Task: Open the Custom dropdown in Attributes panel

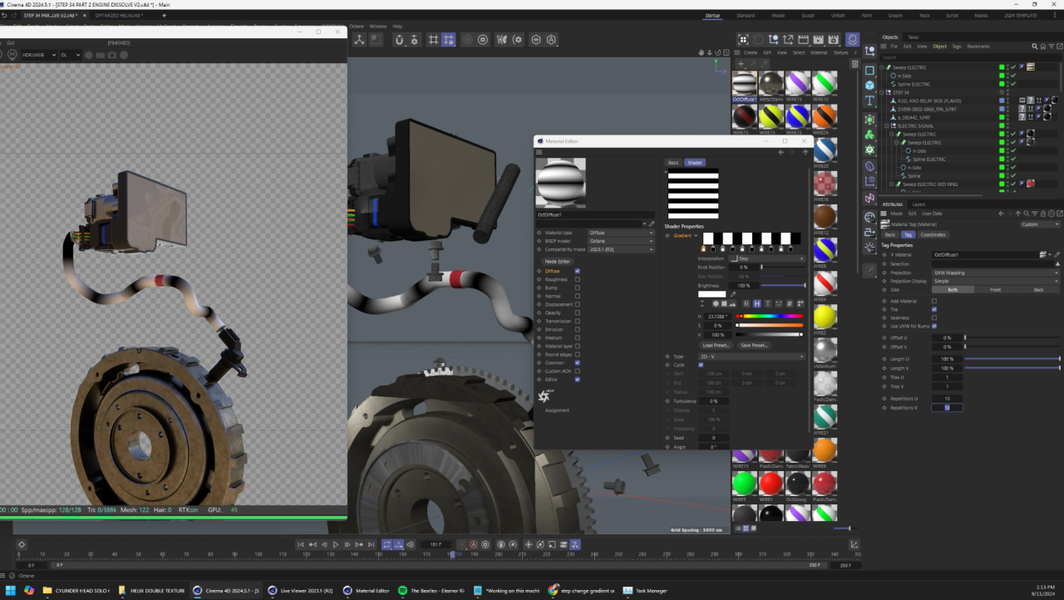Action: pos(1040,224)
